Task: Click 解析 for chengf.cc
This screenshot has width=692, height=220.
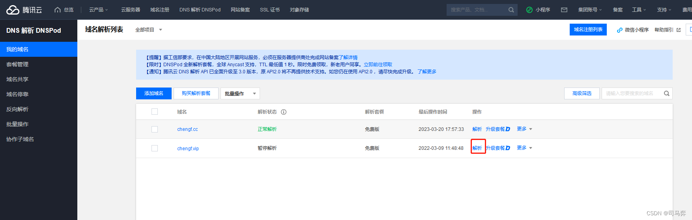Action: click(477, 129)
